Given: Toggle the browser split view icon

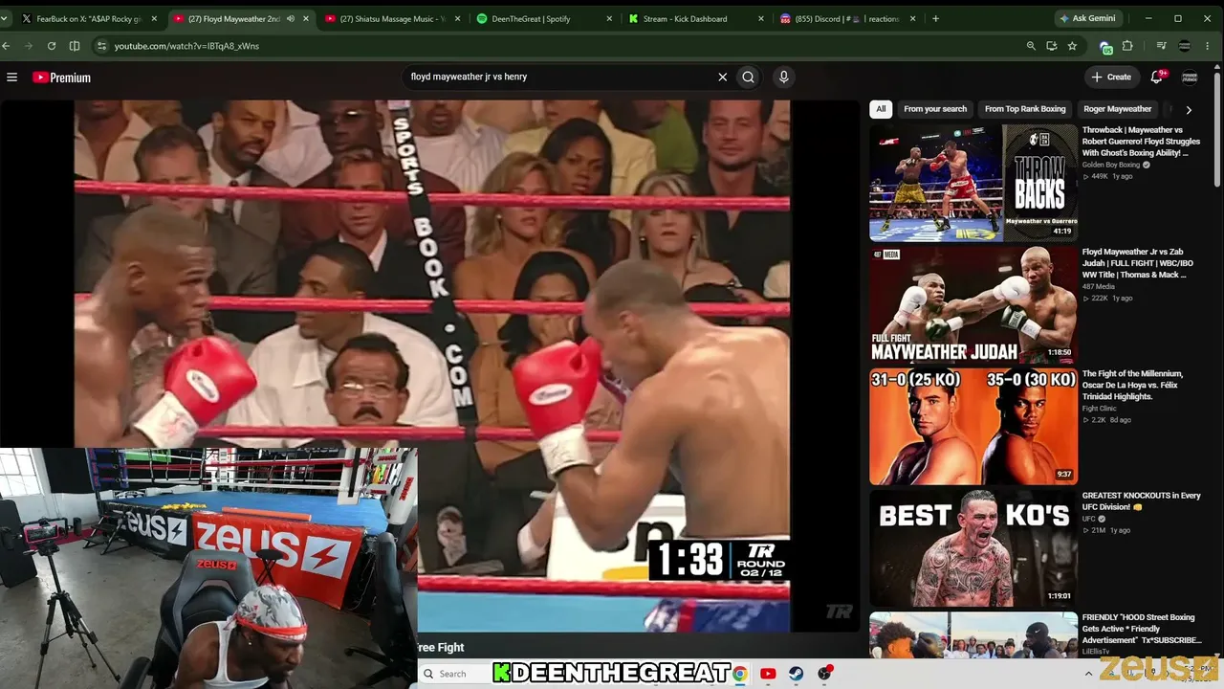Looking at the screenshot, I should pyautogui.click(x=75, y=46).
